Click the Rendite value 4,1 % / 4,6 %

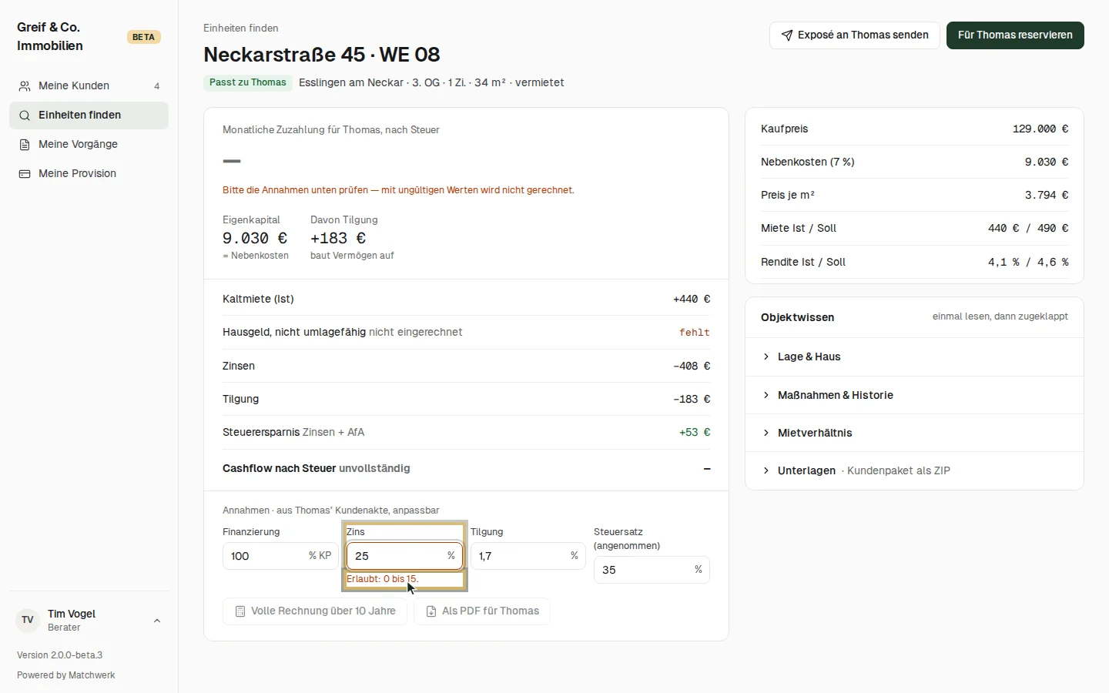(1028, 263)
